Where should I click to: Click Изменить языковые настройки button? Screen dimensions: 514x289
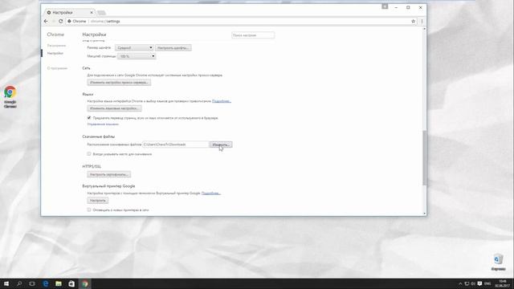(114, 108)
